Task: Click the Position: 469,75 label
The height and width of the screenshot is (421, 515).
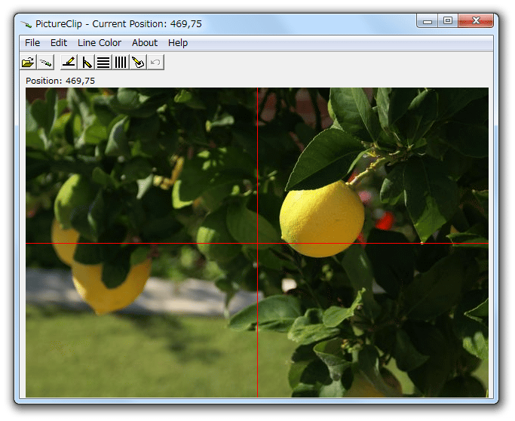Action: click(60, 81)
